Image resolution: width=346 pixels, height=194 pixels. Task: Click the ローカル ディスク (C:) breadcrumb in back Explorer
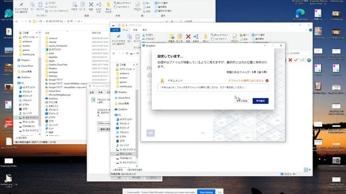click(54, 22)
